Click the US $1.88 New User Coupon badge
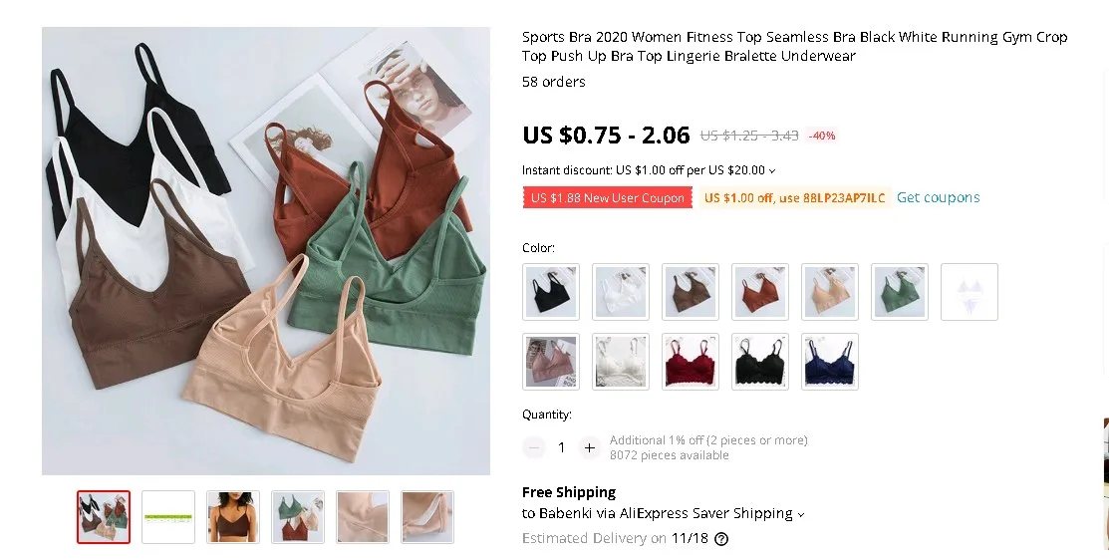The image size is (1109, 559). coord(608,197)
